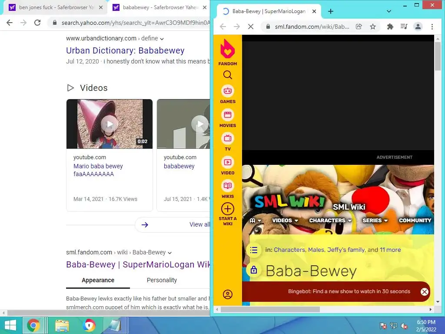
Task: Expand the wiki explore menu icon
Action: (x=256, y=220)
